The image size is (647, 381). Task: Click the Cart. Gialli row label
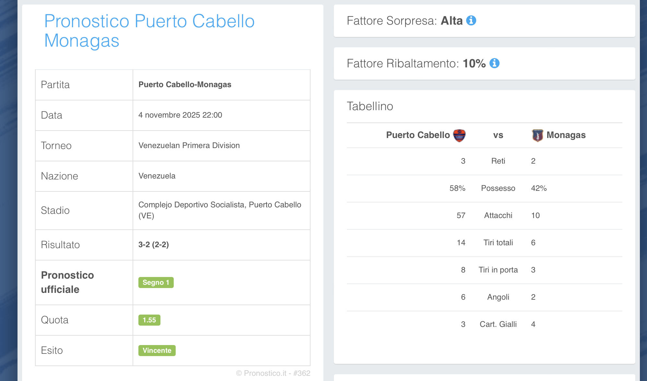[x=498, y=324]
